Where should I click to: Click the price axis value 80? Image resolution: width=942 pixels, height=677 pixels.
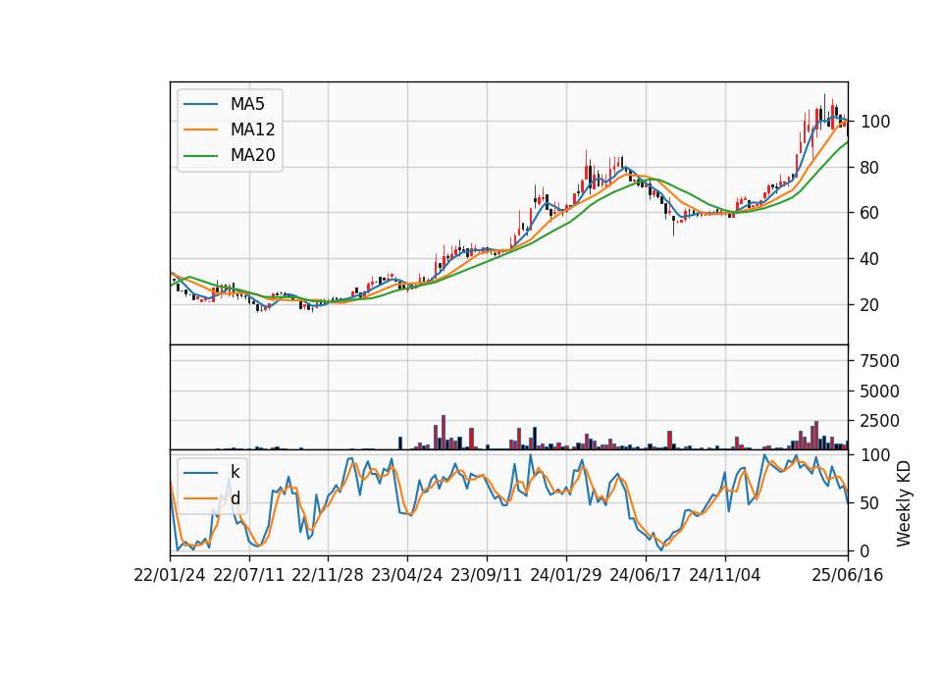870,168
